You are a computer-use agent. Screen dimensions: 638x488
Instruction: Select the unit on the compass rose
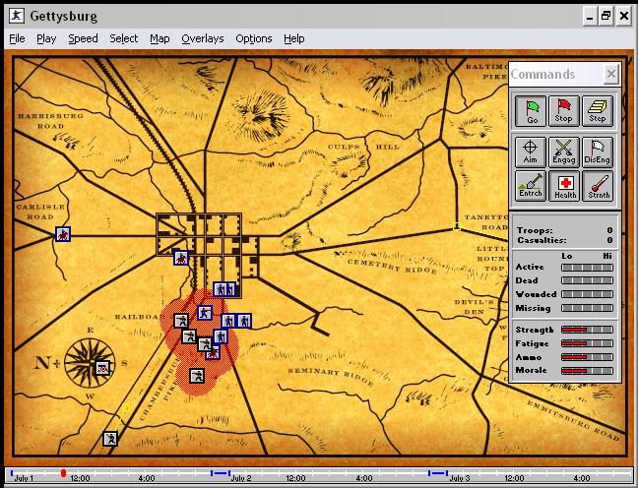click(x=102, y=368)
